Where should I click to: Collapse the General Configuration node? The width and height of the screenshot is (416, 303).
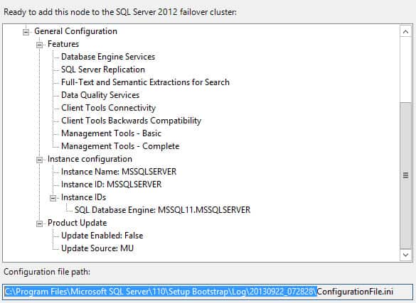pos(26,32)
